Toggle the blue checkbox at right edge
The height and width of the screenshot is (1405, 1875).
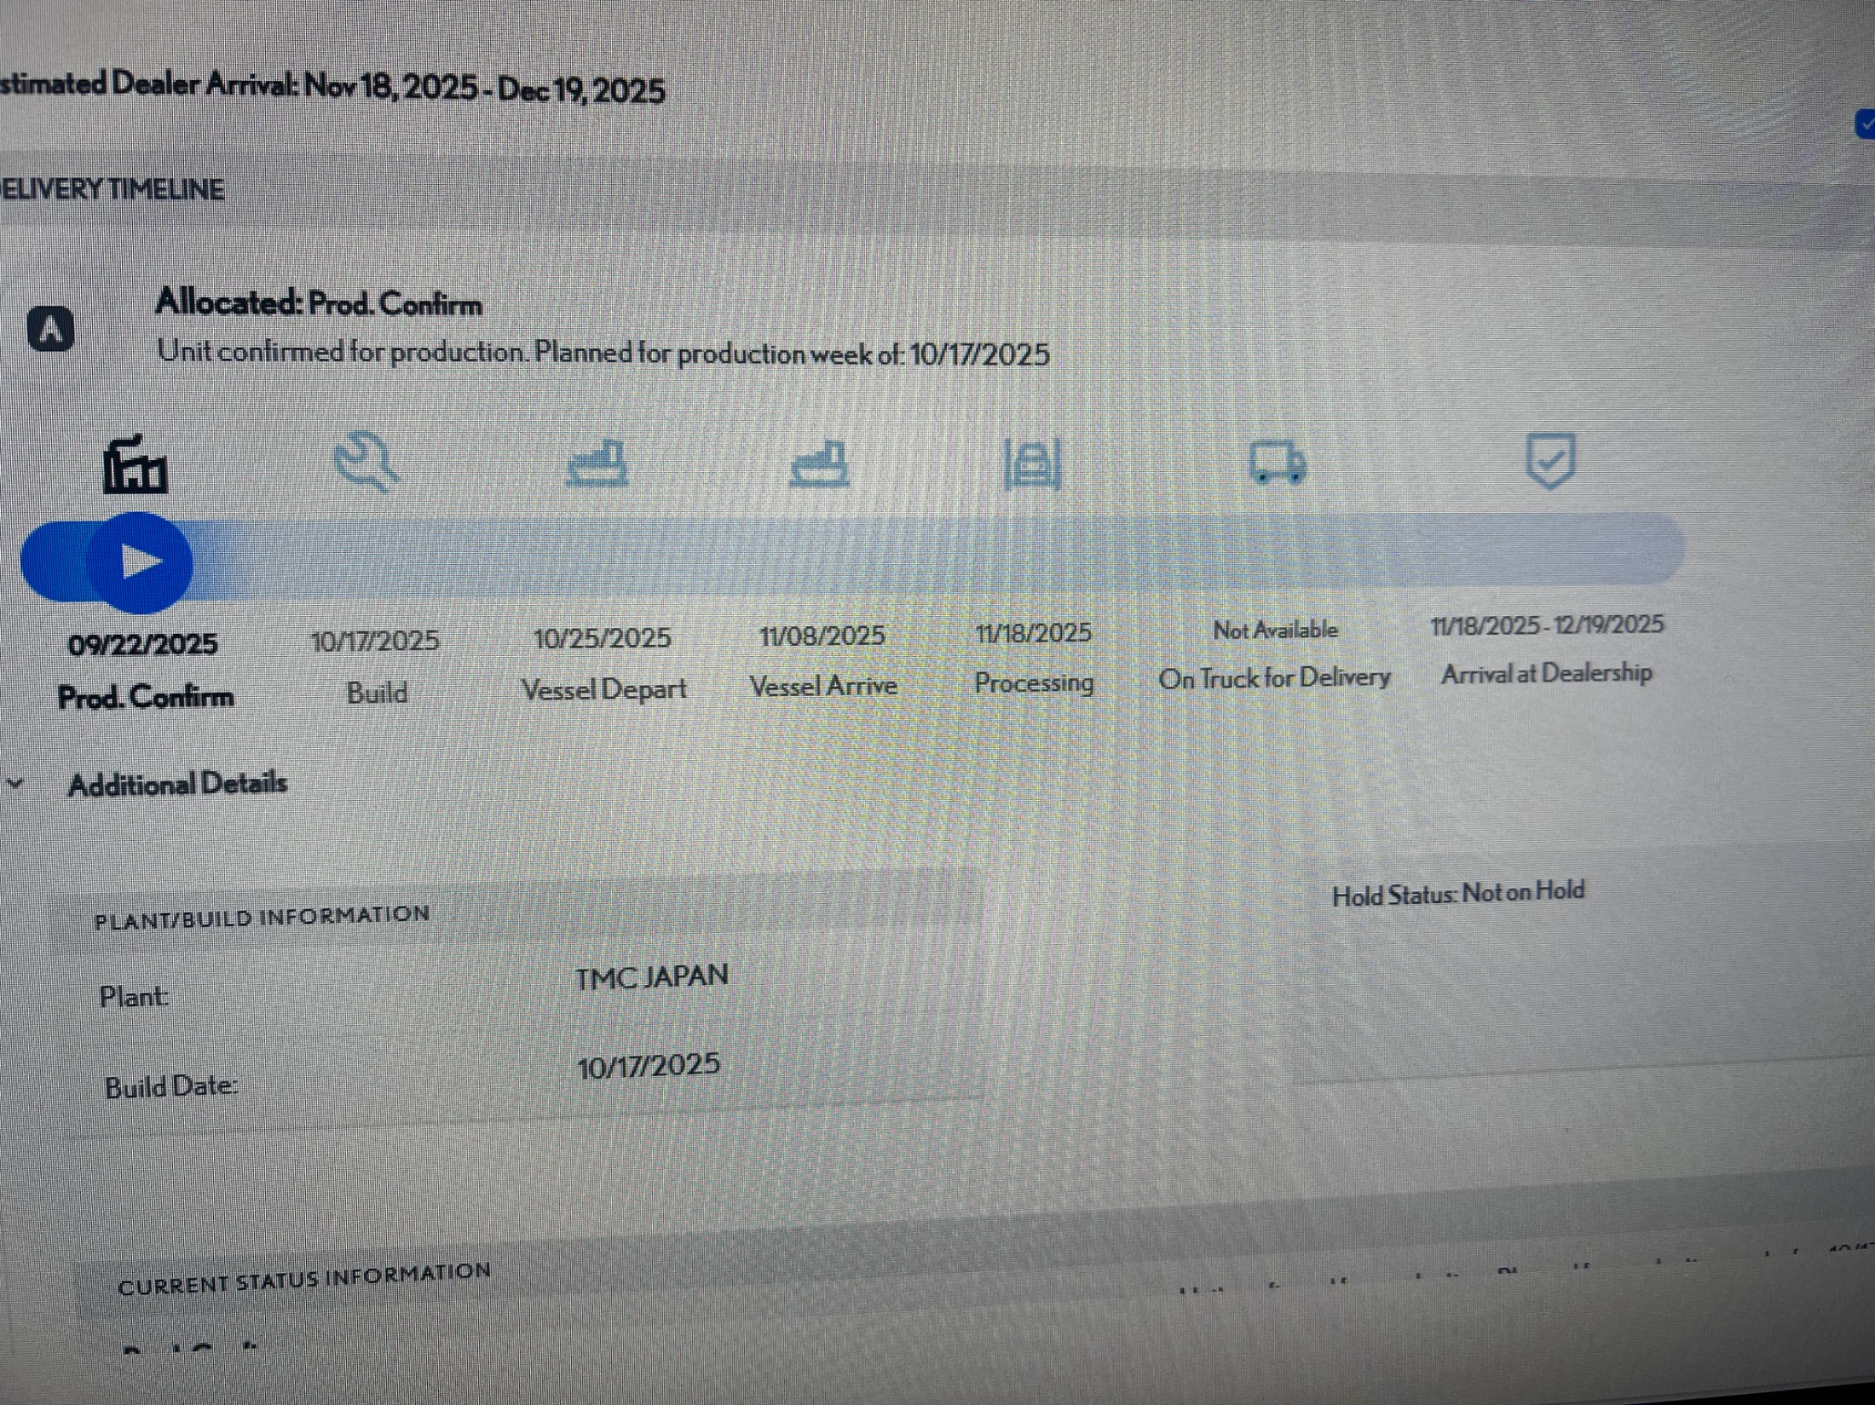click(1866, 124)
